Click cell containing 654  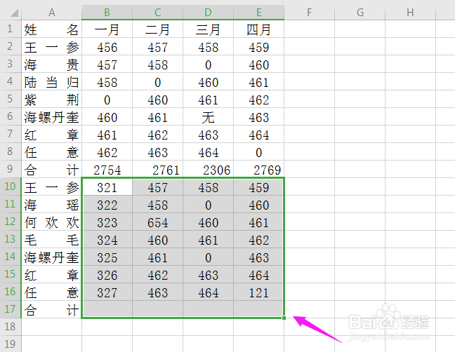(x=157, y=222)
